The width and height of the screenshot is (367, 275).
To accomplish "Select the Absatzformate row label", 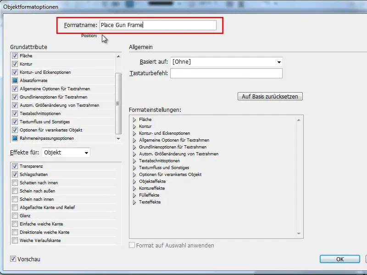I will (33, 81).
